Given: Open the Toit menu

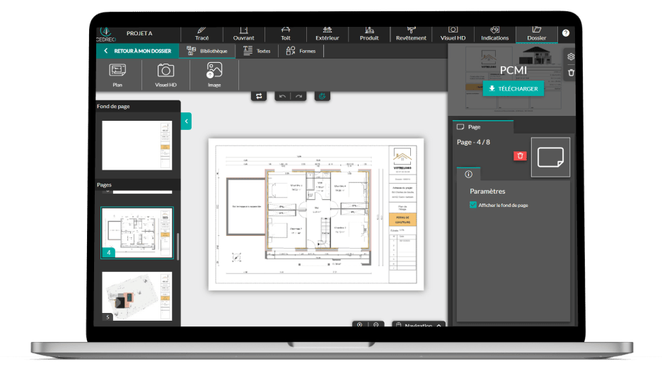Looking at the screenshot, I should click(285, 34).
